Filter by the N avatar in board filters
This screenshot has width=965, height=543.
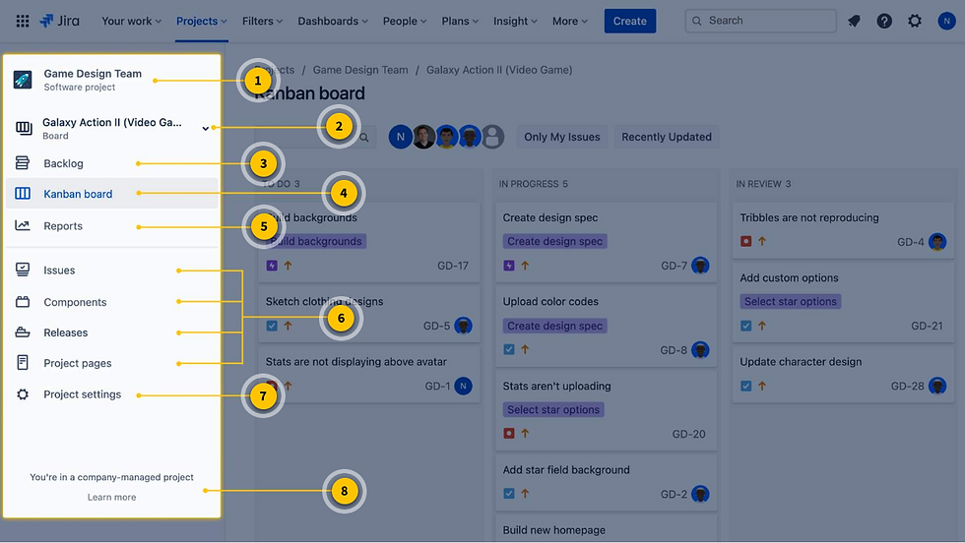(400, 137)
